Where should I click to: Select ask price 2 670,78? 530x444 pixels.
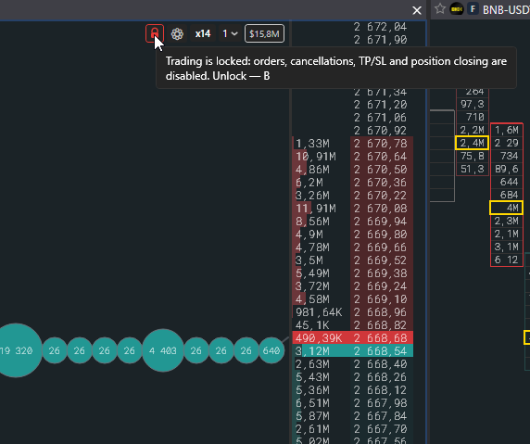pyautogui.click(x=381, y=144)
